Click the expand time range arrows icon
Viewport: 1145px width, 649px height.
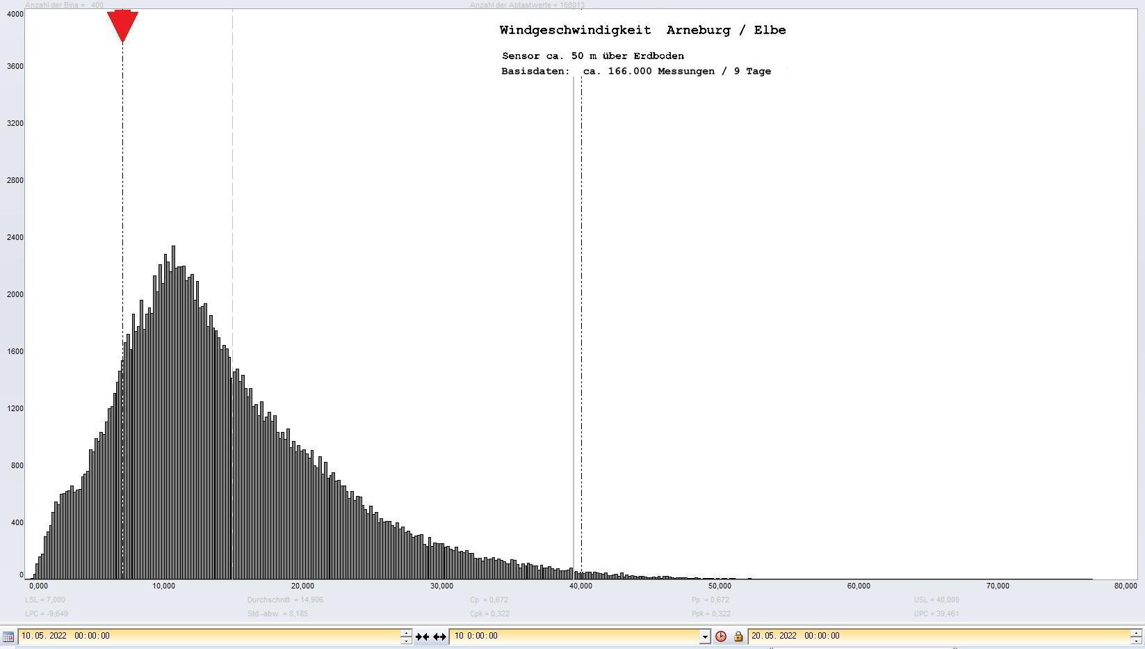(439, 636)
